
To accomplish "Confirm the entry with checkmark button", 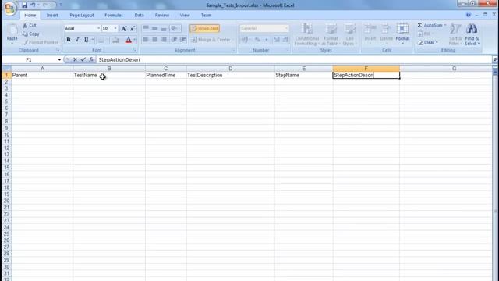I will pos(83,59).
